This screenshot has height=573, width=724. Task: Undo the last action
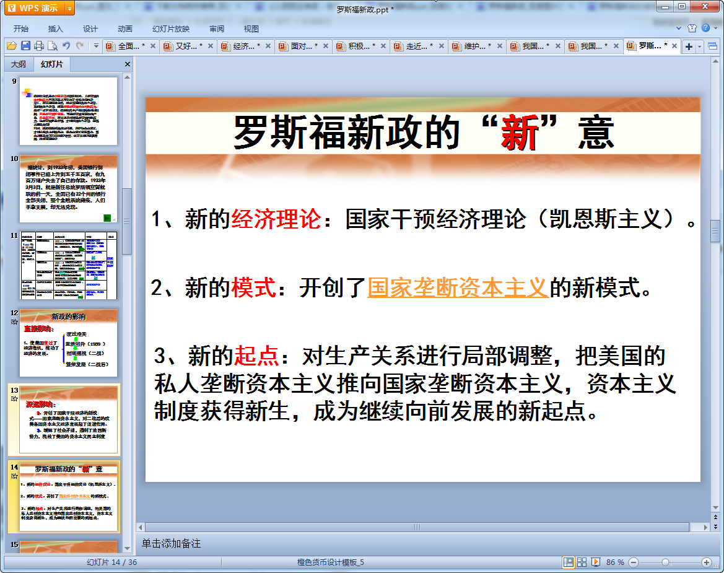(66, 46)
